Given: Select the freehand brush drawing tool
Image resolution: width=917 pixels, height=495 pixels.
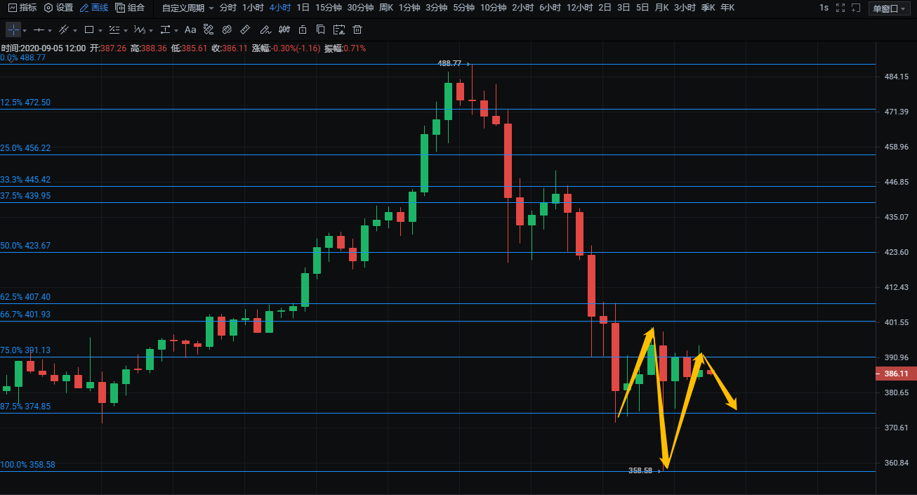Looking at the screenshot, I should 265,30.
